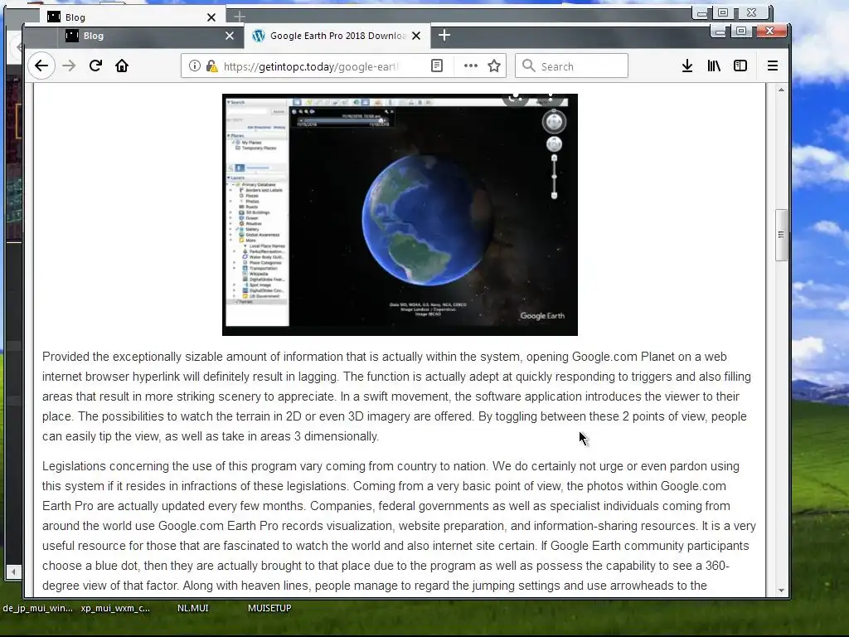Select the xp_mui_wxm_c desktop item

pos(115,608)
